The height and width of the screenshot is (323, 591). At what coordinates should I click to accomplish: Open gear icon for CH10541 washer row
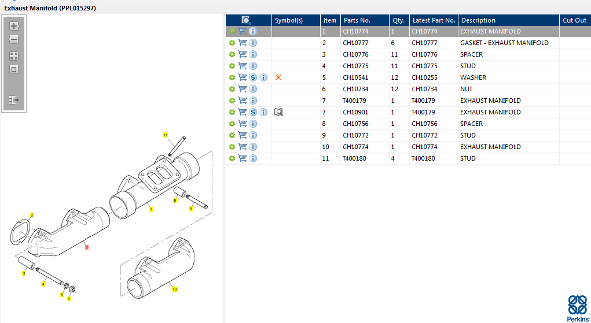pos(232,77)
